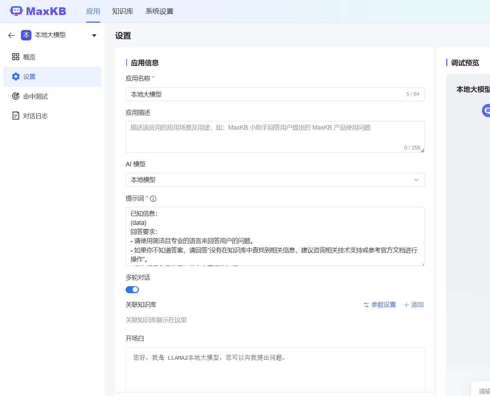Click the plus icon next to 添加

tap(406, 305)
